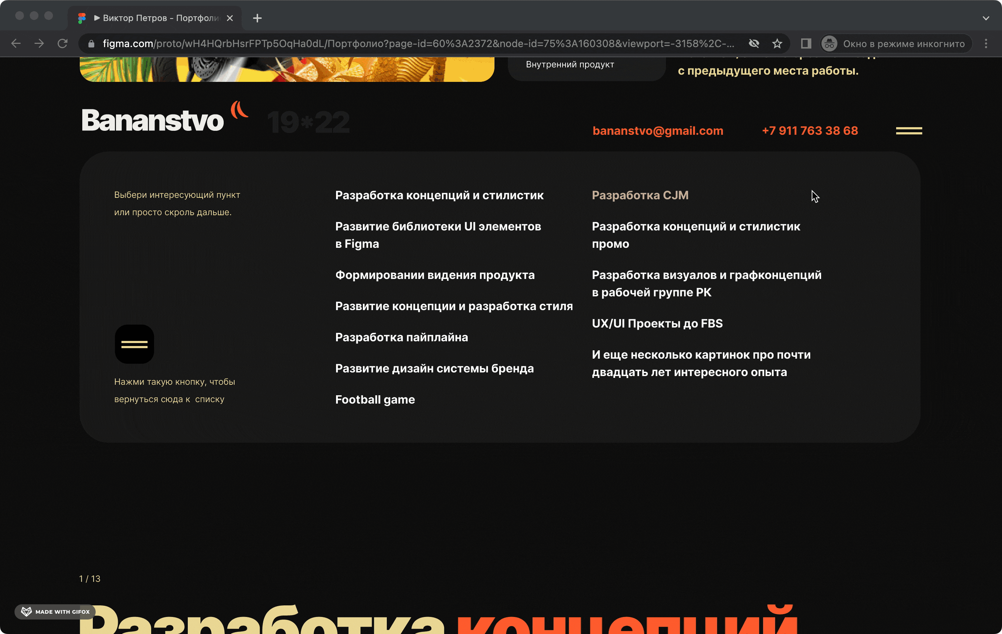This screenshot has height=634, width=1002.
Task: Open a new tab with plus button
Action: point(257,18)
